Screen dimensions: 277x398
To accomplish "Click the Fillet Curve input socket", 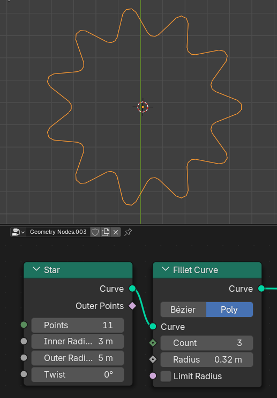I will click(153, 327).
